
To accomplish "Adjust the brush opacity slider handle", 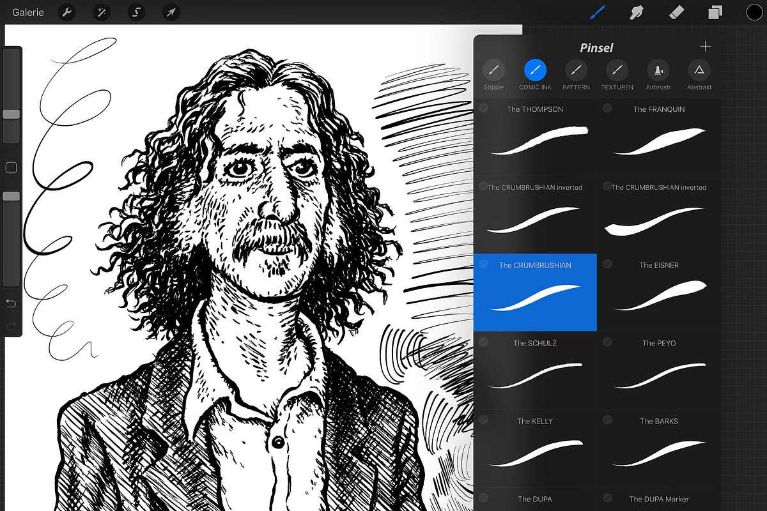I will click(11, 197).
